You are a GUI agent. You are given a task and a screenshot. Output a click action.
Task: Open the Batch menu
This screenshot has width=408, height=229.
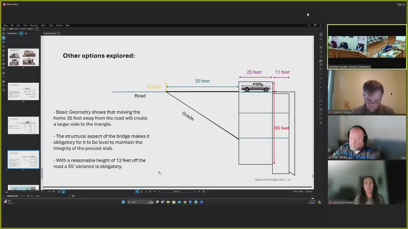pos(43,25)
